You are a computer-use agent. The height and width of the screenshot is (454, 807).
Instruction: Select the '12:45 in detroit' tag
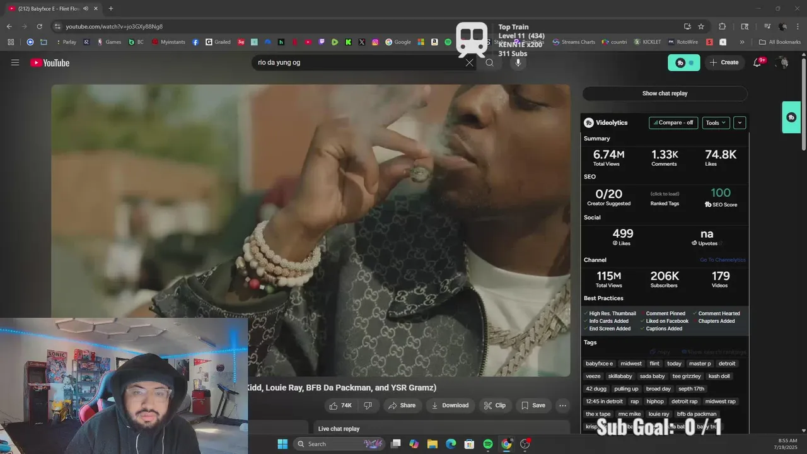[x=604, y=402]
